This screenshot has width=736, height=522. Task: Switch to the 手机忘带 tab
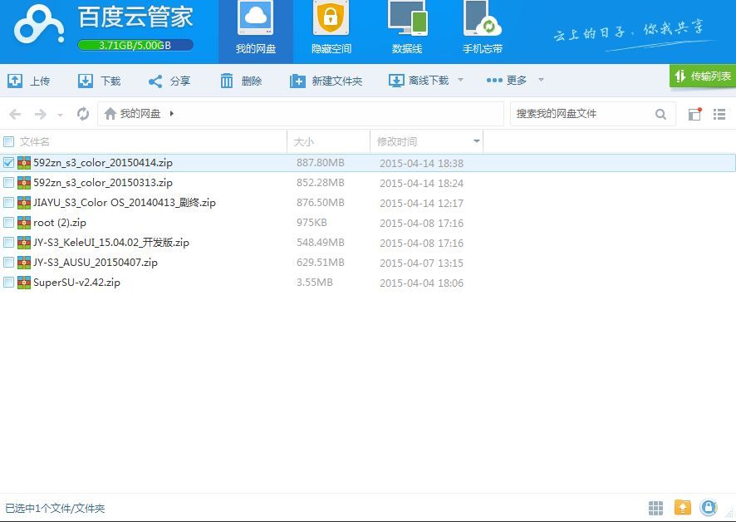click(x=483, y=29)
